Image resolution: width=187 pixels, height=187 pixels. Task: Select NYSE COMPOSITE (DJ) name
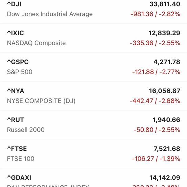click(41, 101)
